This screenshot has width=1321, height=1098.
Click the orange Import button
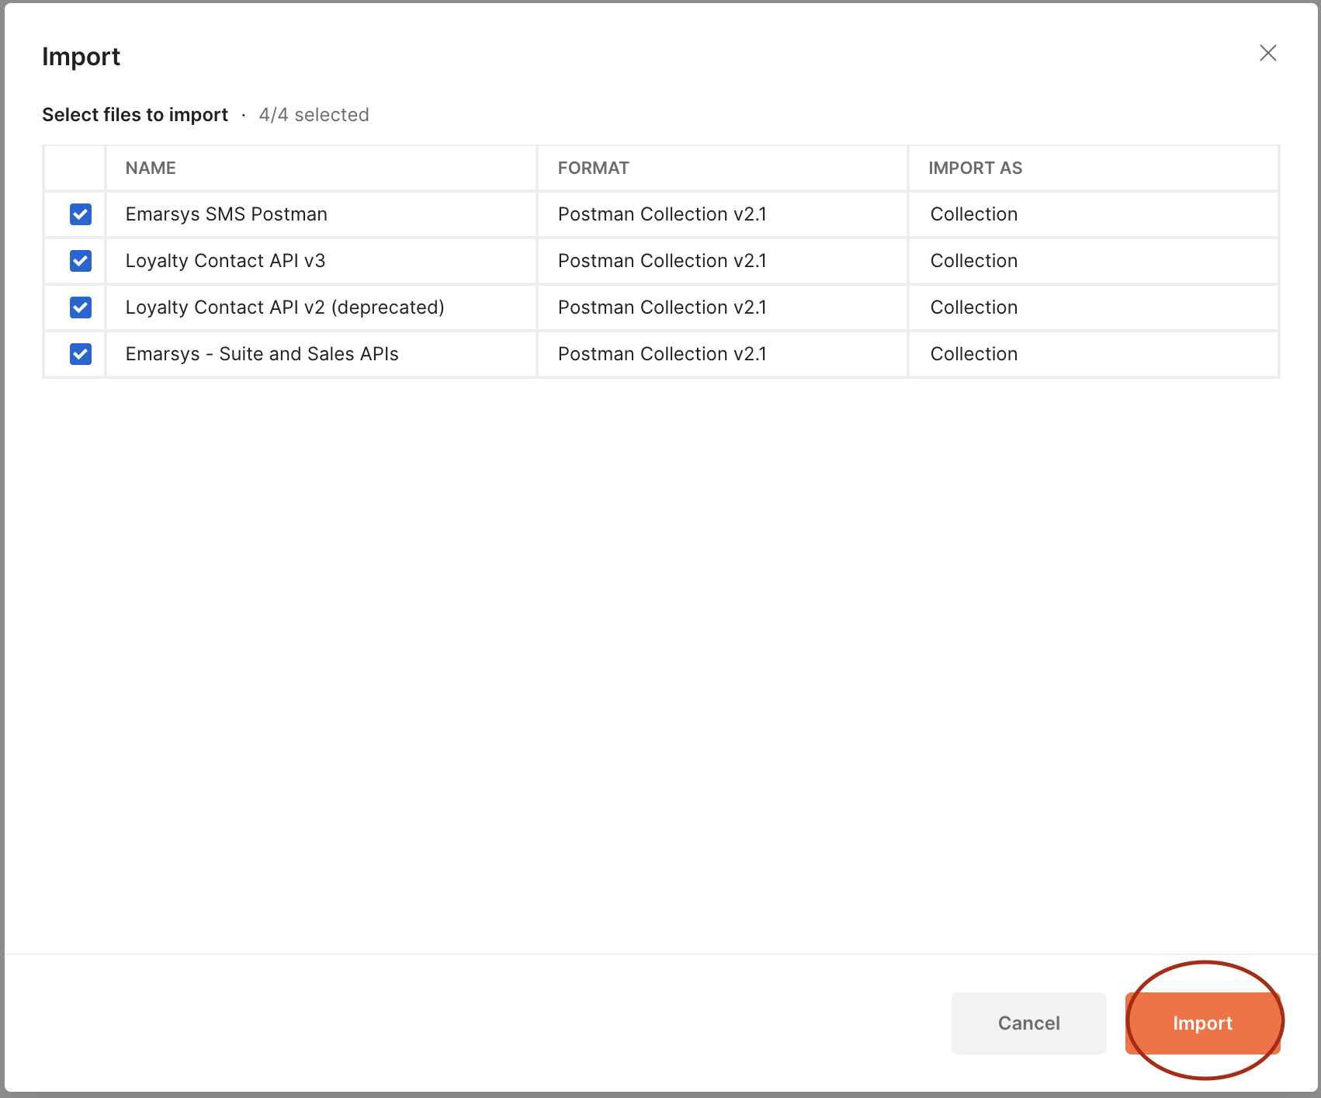click(x=1202, y=1023)
